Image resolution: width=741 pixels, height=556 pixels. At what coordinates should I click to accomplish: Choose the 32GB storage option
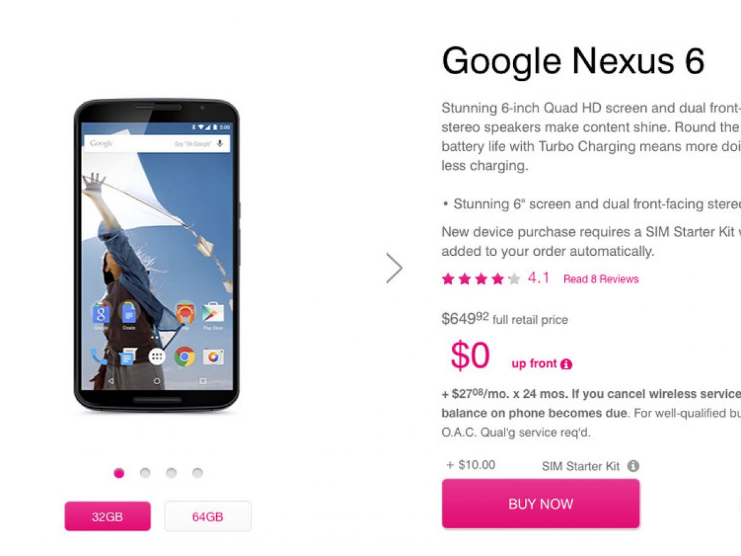107,516
